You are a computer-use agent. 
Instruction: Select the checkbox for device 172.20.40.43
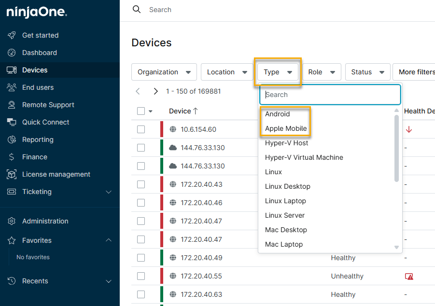(141, 184)
